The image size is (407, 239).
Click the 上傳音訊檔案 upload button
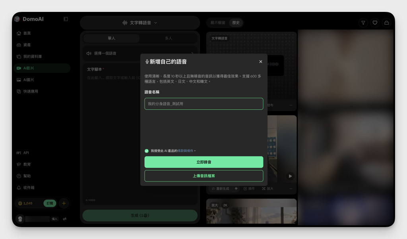point(204,176)
